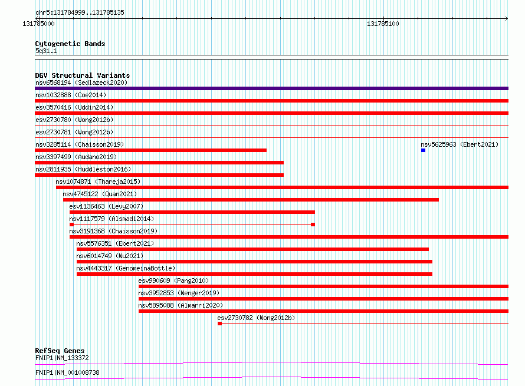Click the 131785000 ruler coordinate
The width and height of the screenshot is (525, 386).
[x=38, y=24]
